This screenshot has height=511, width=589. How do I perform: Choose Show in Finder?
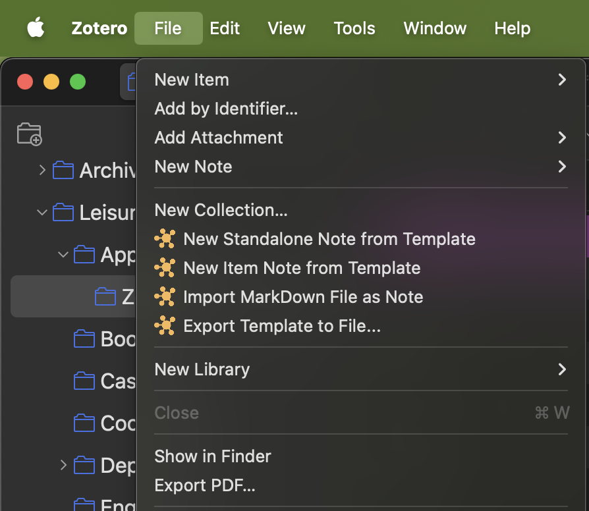213,456
